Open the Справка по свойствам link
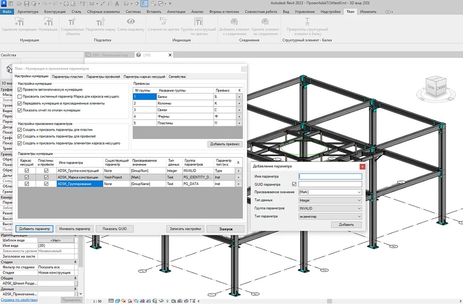The width and height of the screenshot is (463, 304). (19, 300)
